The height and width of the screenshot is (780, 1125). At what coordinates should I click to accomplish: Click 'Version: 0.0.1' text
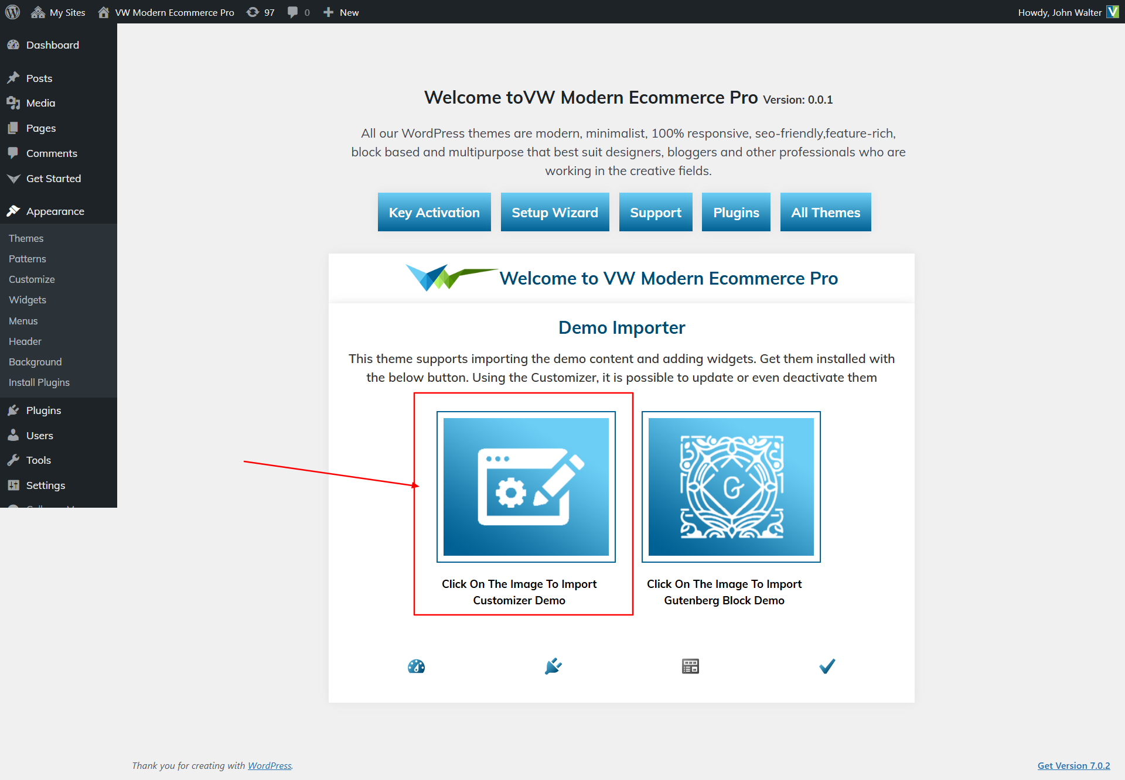[798, 100]
